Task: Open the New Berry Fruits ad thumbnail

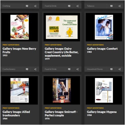Action: click(20, 27)
